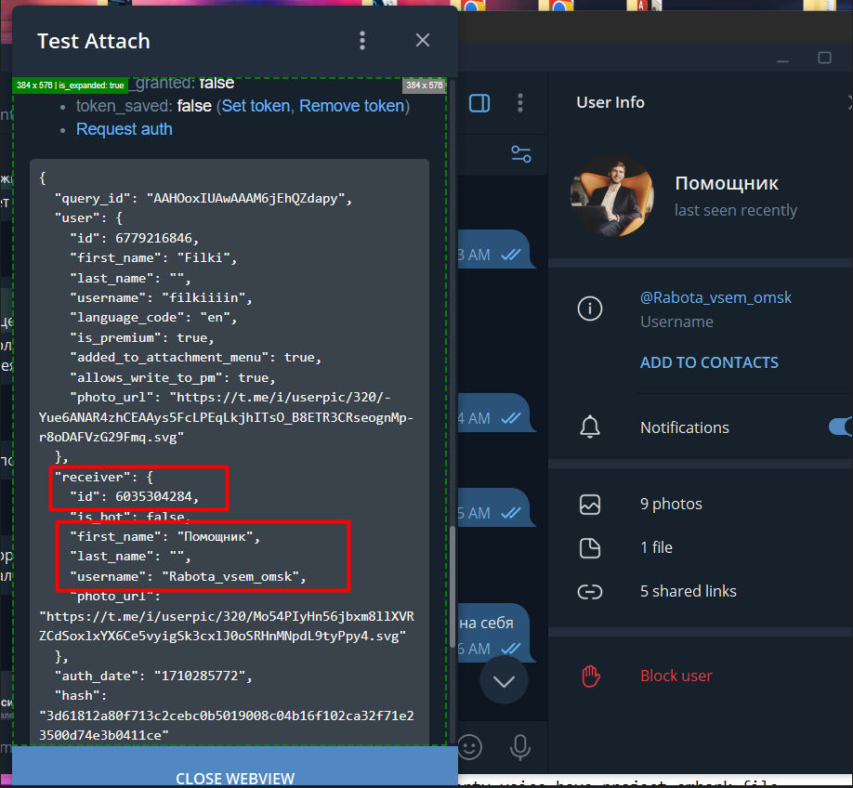Open the chat header three-dot menu
The height and width of the screenshot is (788, 853).
coord(520,103)
